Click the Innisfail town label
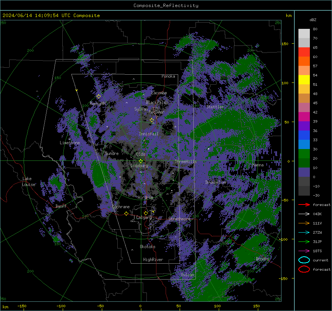 point(149,134)
